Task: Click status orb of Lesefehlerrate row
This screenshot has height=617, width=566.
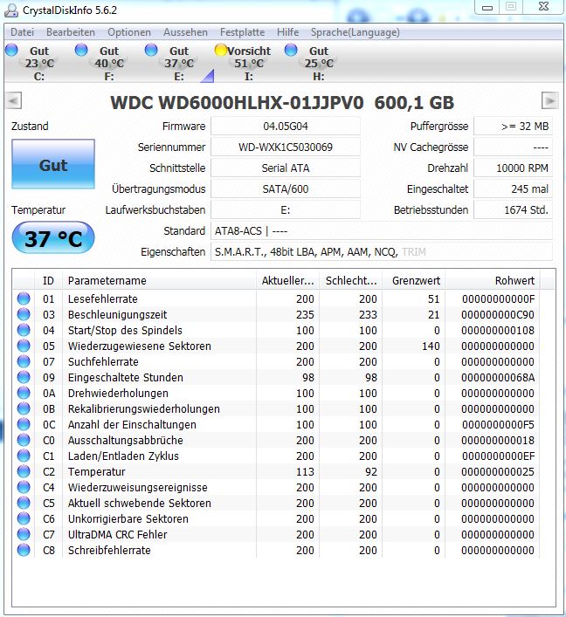Action: pos(24,298)
